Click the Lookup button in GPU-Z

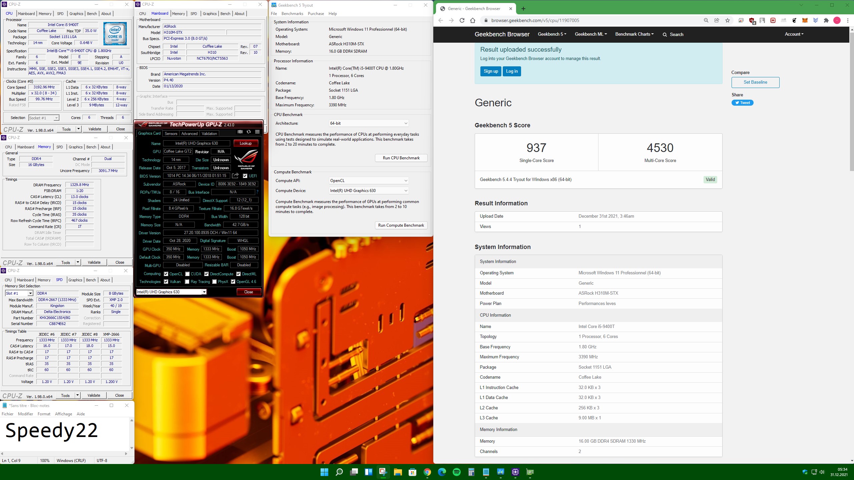tap(246, 143)
